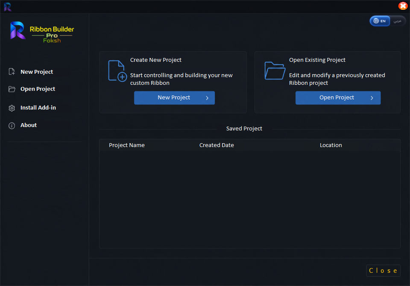The width and height of the screenshot is (410, 286).
Task: Click inside the empty saved projects list
Action: tap(250, 199)
